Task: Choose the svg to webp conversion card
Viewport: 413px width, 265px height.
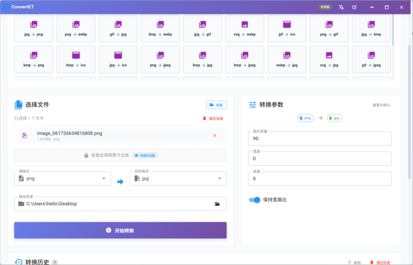Action: 245,28
